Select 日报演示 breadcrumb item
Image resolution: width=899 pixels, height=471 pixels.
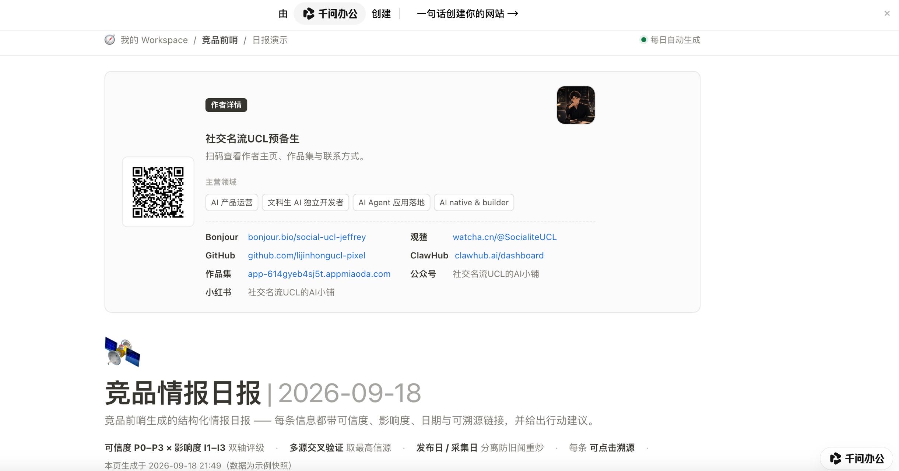(x=270, y=40)
